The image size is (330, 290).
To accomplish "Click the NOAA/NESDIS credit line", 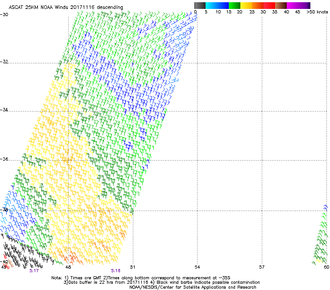I will pyautogui.click(x=193, y=287).
